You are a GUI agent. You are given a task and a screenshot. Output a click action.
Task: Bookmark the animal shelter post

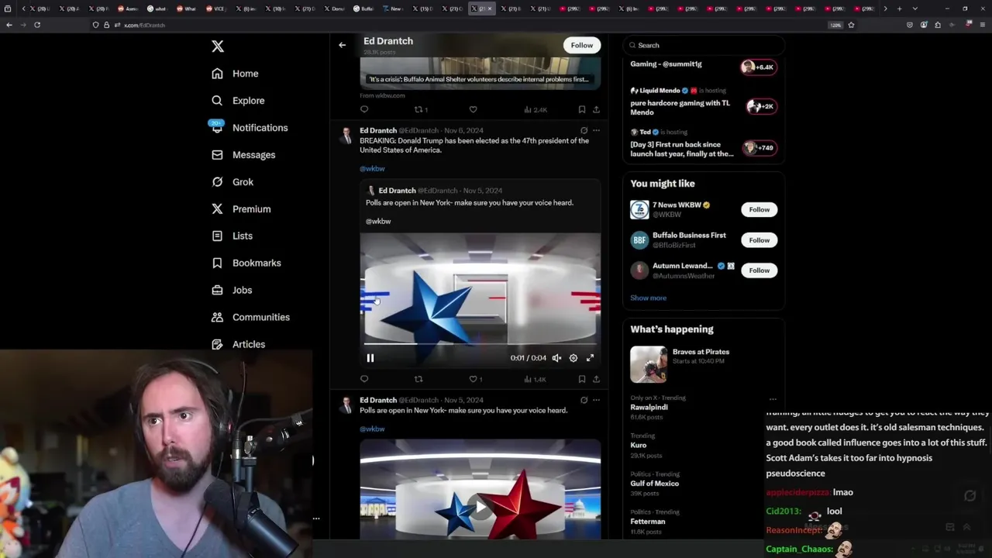pyautogui.click(x=581, y=109)
